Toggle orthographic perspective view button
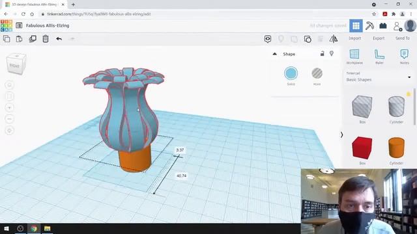Viewport: 417px width, 234px height. pyautogui.click(x=10, y=131)
